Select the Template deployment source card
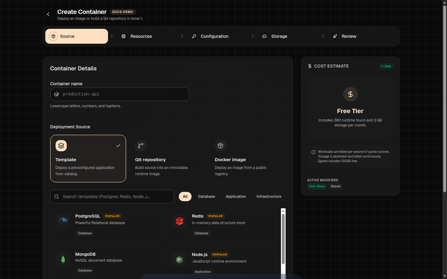This screenshot has height=279, width=447. (88, 158)
